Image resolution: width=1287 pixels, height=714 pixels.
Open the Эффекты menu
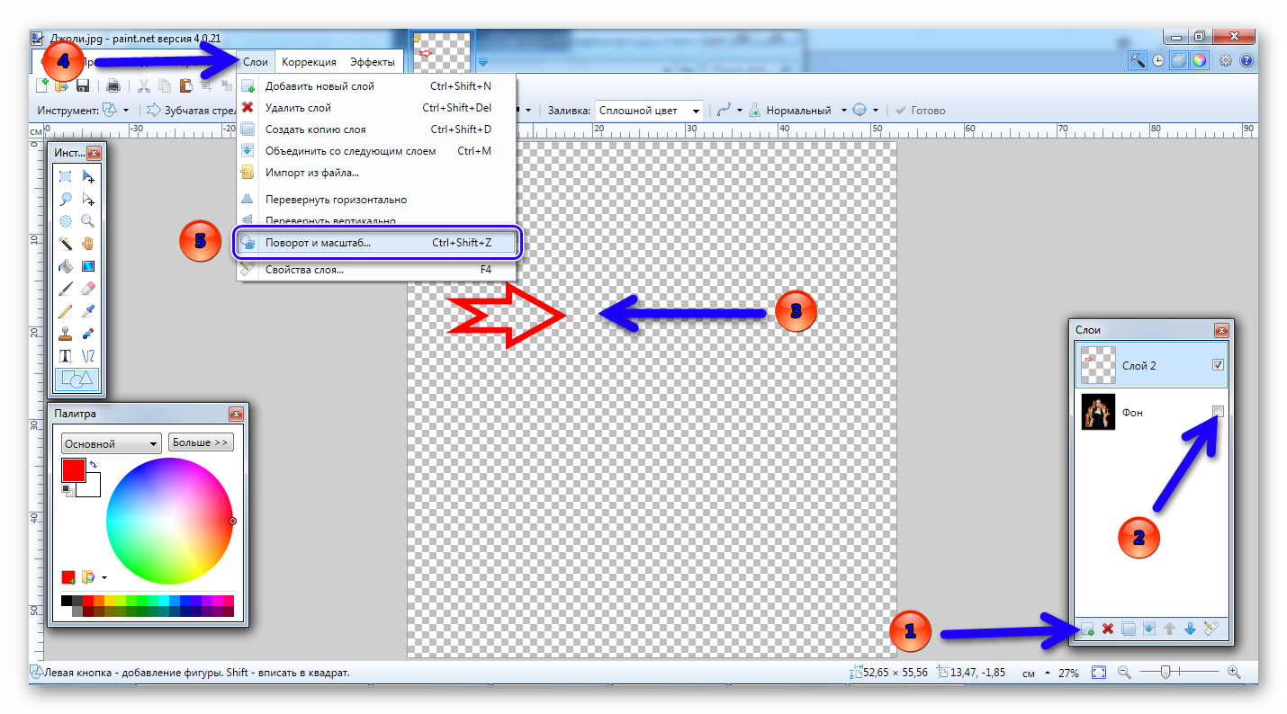[372, 62]
